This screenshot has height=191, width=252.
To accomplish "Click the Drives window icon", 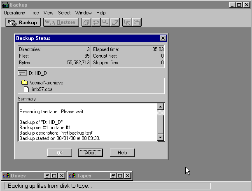I will click(6, 176).
